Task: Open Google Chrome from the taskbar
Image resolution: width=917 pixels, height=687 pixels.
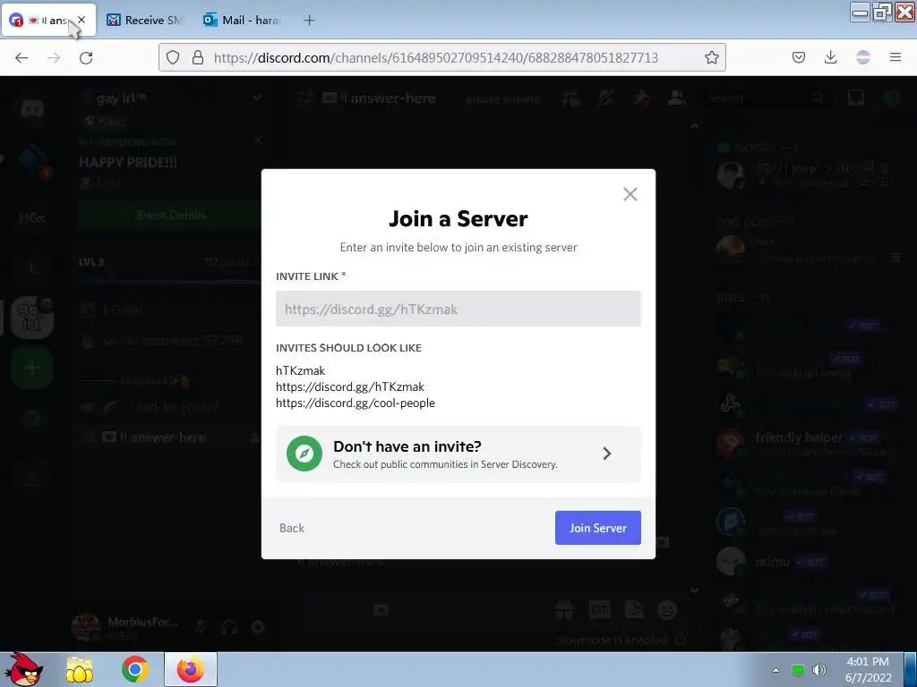Action: point(135,669)
